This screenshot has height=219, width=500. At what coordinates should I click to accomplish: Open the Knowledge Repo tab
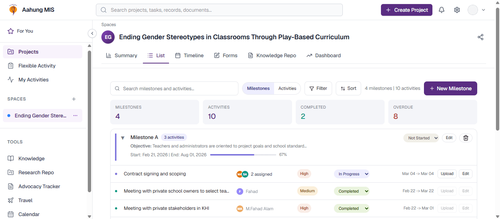click(272, 55)
